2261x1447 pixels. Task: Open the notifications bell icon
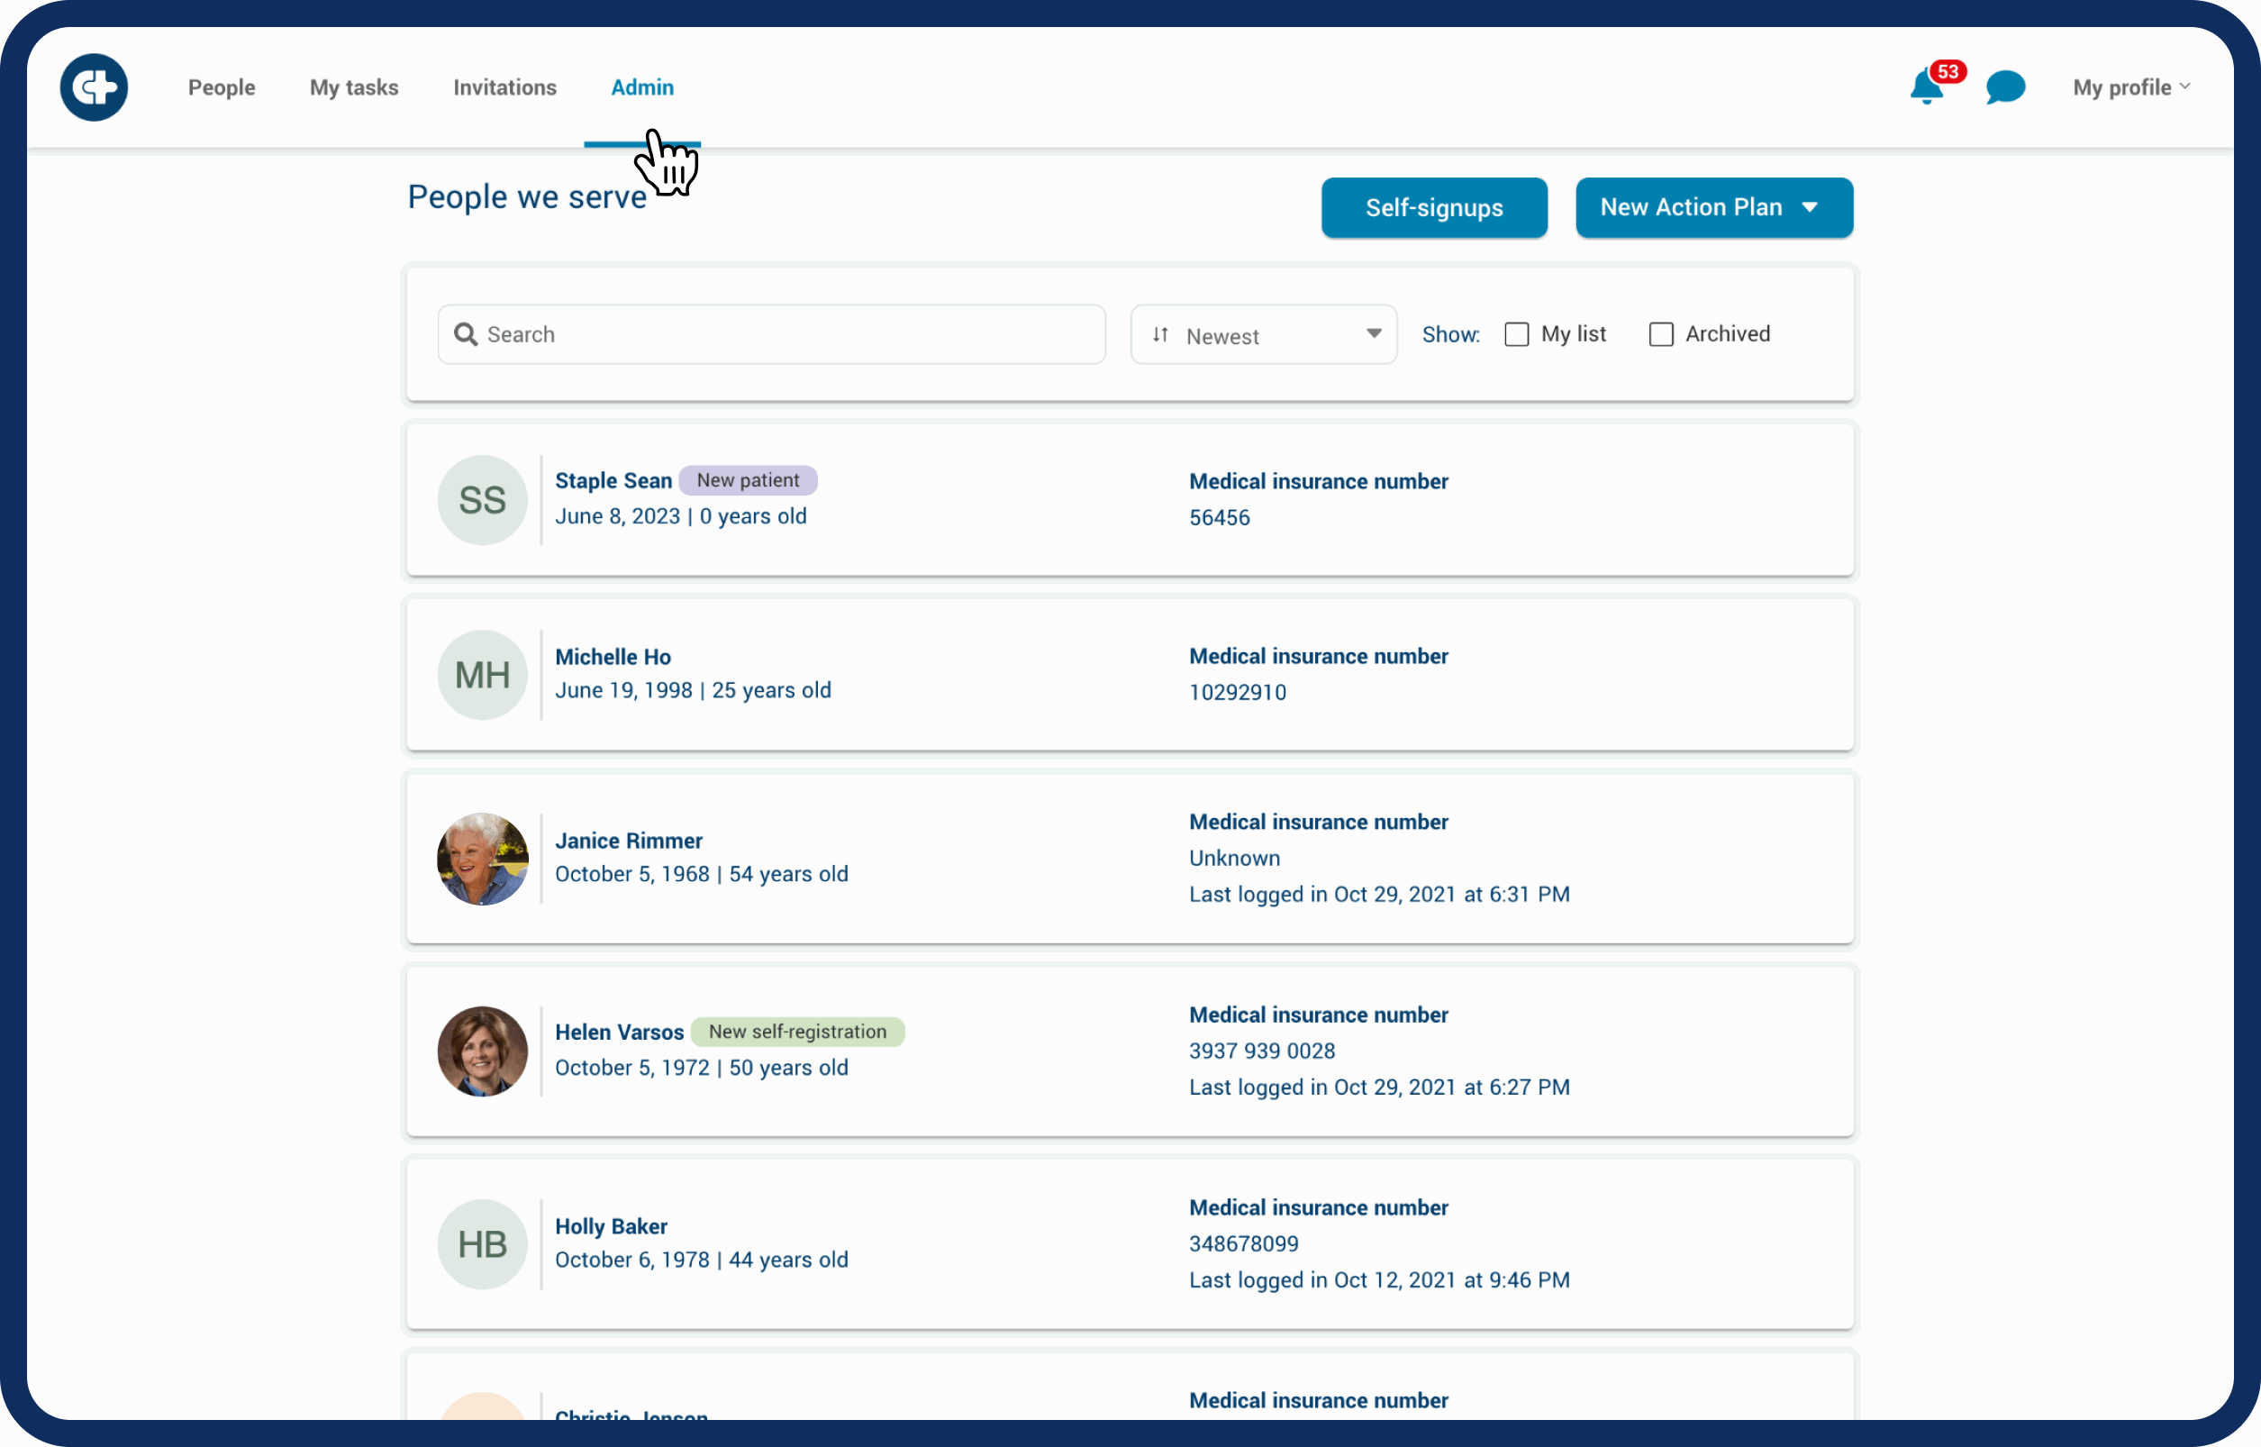1925,87
